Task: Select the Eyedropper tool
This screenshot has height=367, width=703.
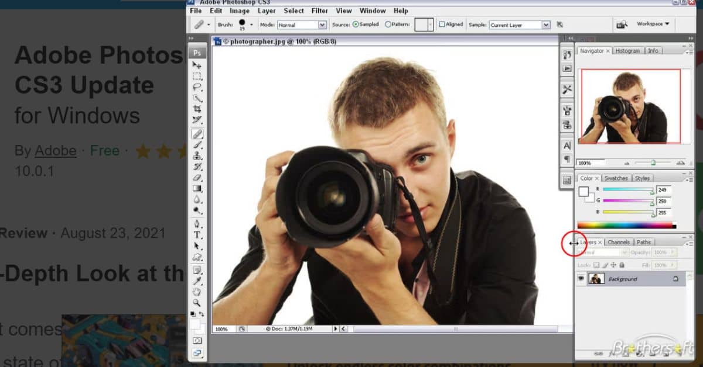Action: click(197, 281)
